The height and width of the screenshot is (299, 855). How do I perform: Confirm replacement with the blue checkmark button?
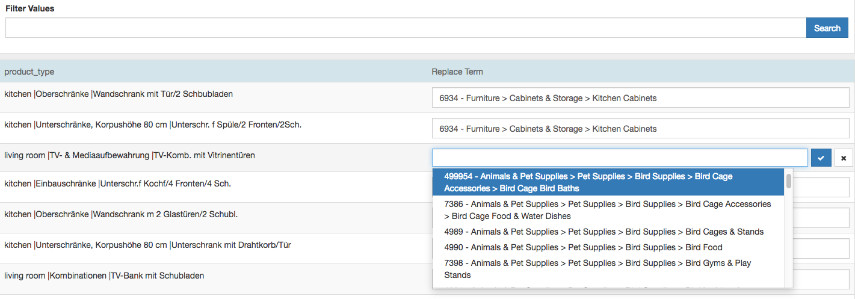[x=821, y=158]
